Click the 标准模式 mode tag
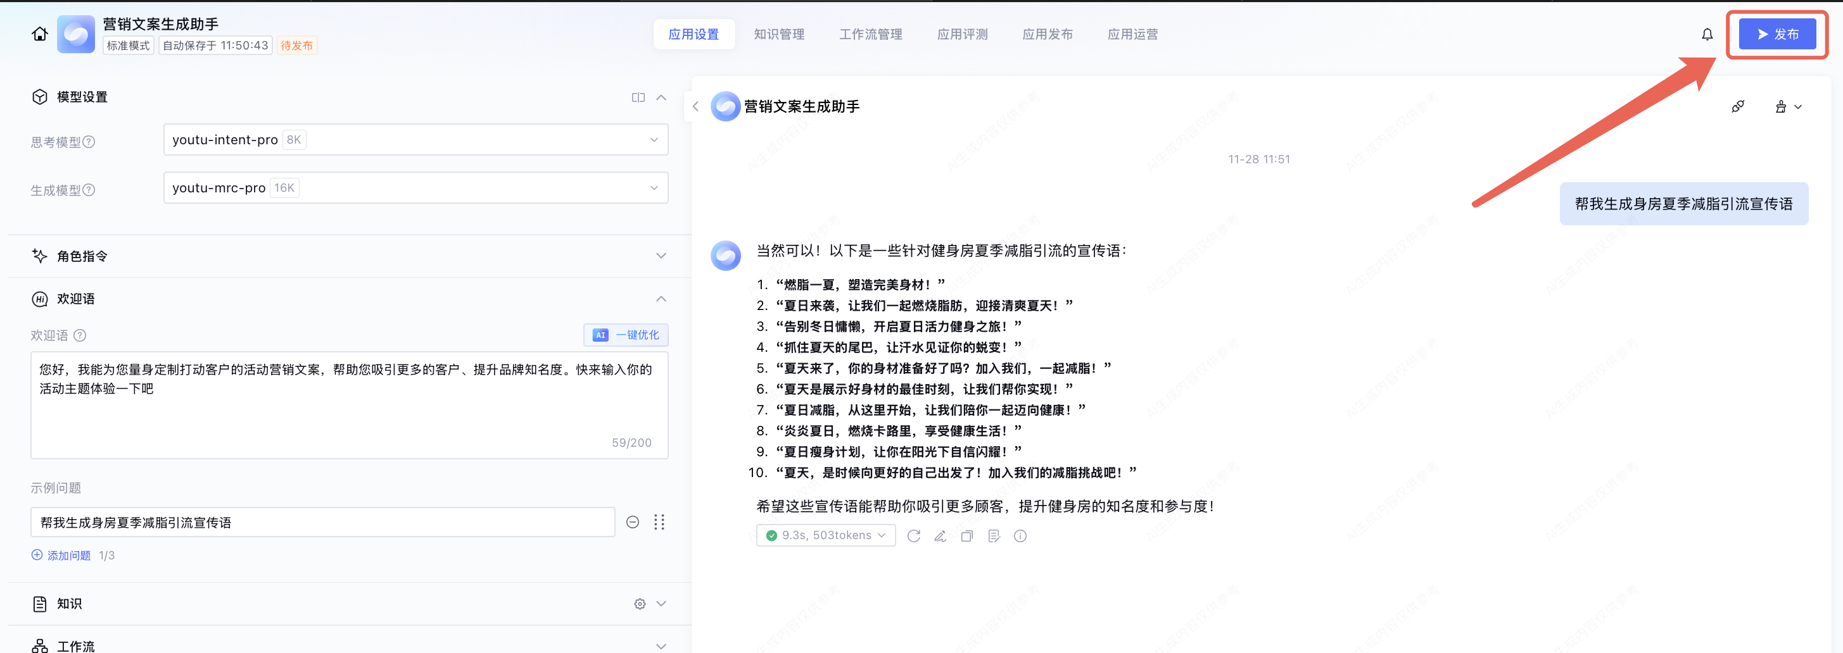 (128, 46)
